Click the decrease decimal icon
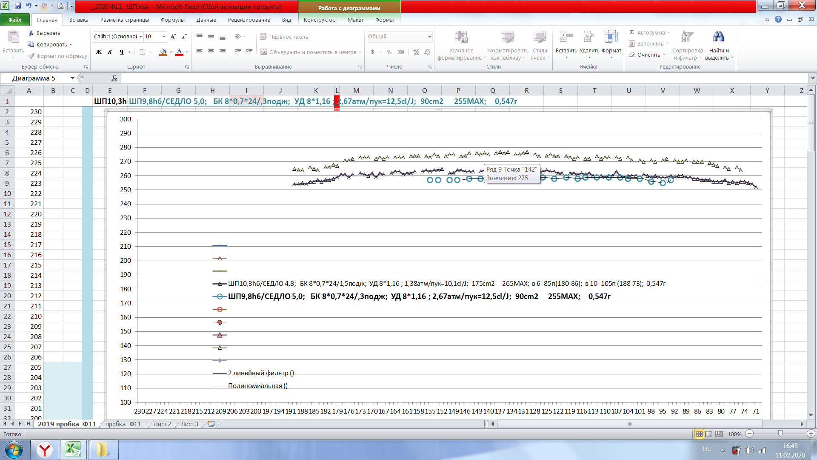 point(428,52)
